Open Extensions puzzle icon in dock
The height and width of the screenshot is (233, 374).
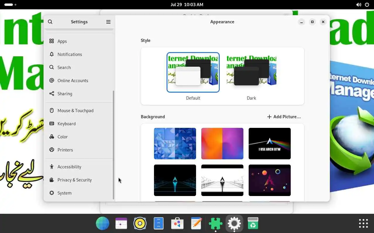pyautogui.click(x=215, y=224)
